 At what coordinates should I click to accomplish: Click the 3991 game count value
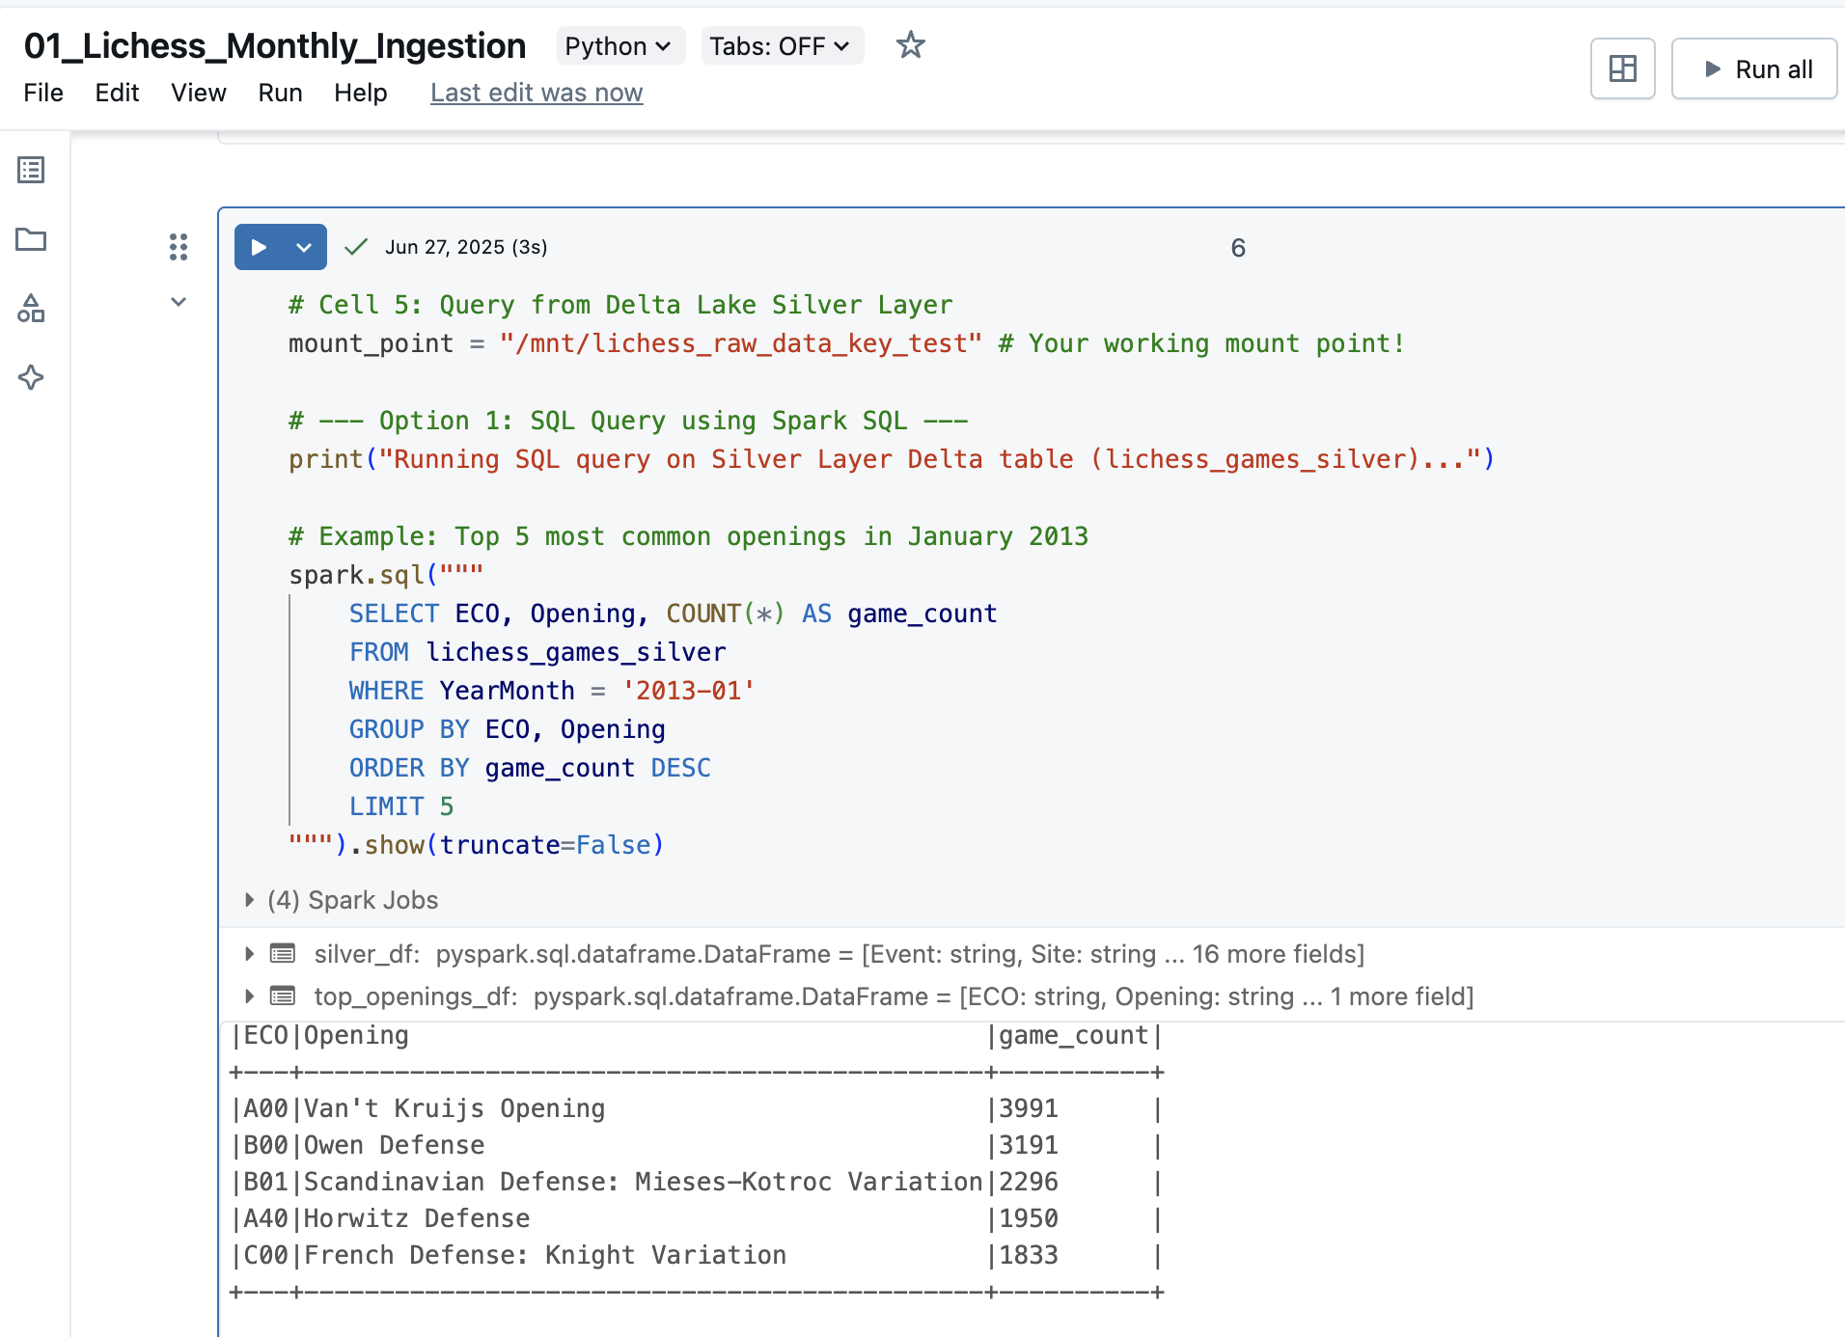pos(1029,1108)
